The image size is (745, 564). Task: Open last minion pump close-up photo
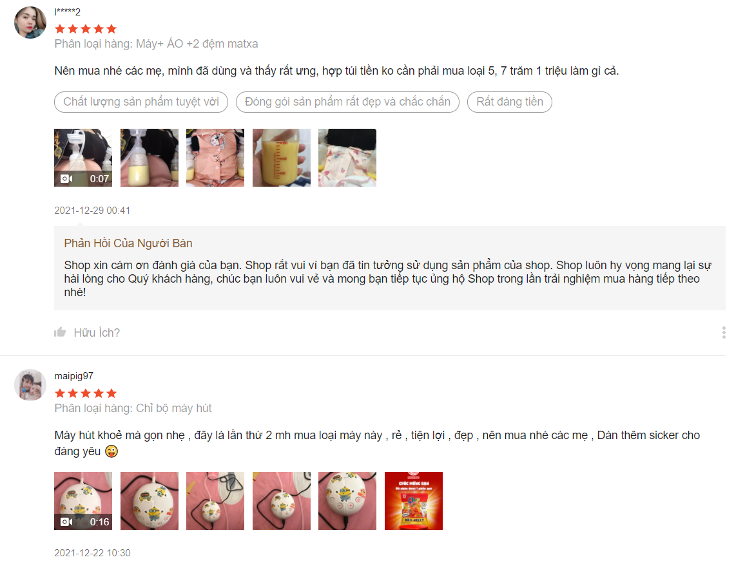tap(347, 501)
